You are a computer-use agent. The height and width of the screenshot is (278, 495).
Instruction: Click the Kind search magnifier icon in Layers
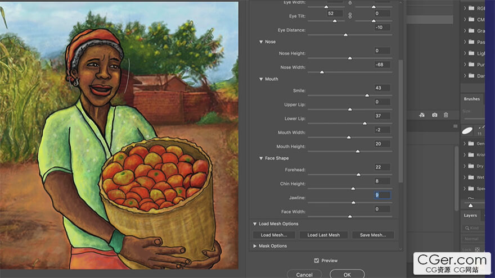(x=467, y=228)
